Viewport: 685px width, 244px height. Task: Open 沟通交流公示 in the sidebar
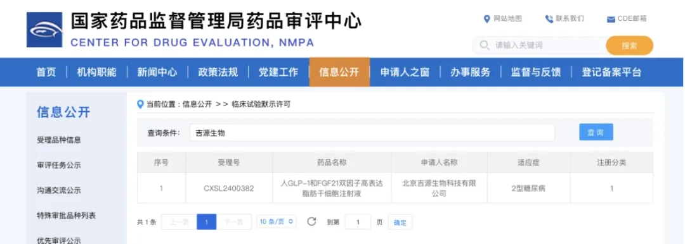point(59,190)
